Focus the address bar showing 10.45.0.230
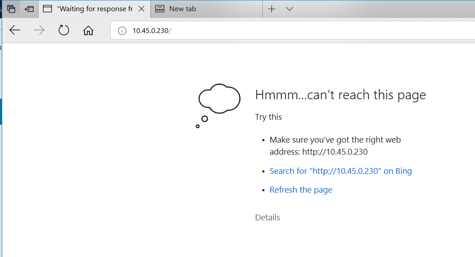 click(x=293, y=30)
